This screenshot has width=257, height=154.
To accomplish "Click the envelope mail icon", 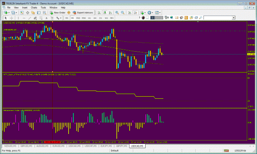I will coord(176,18).
